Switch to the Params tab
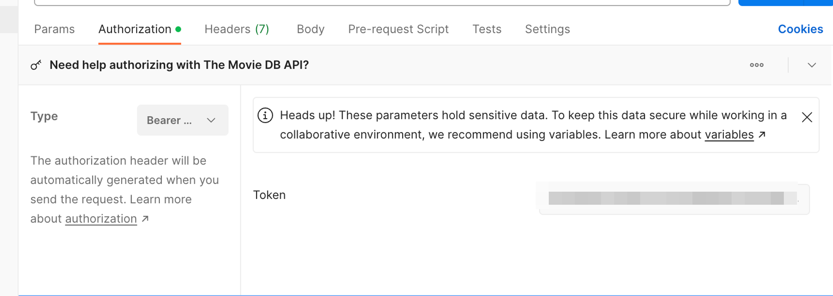This screenshot has width=833, height=296. pos(54,29)
